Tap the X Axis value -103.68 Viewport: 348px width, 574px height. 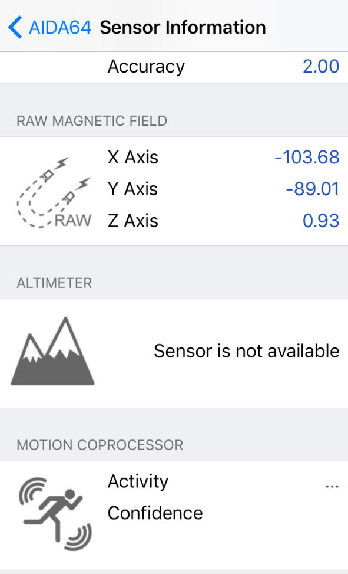307,158
